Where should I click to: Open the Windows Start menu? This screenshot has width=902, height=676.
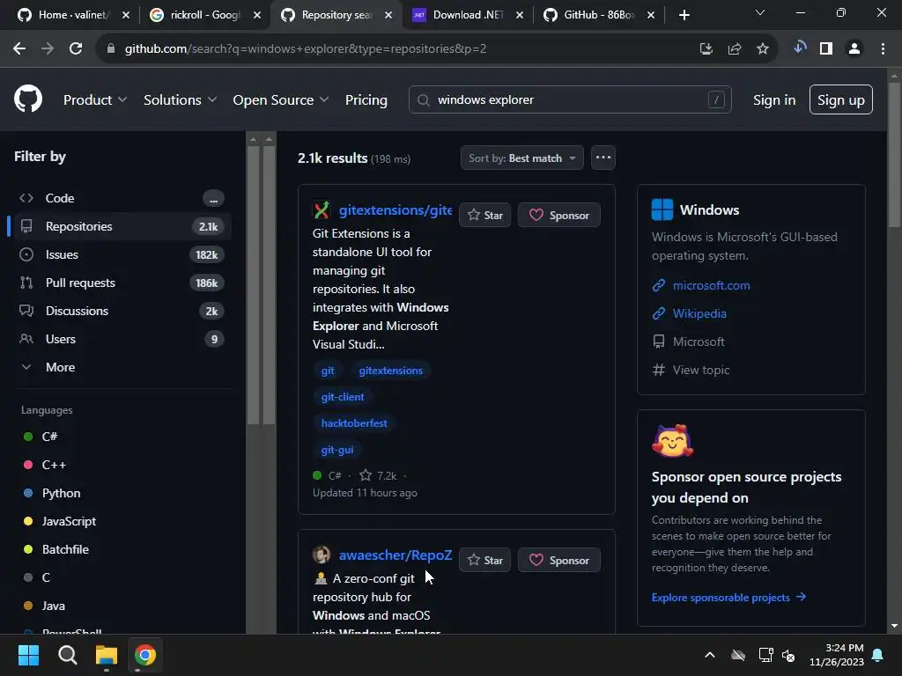tap(28, 655)
